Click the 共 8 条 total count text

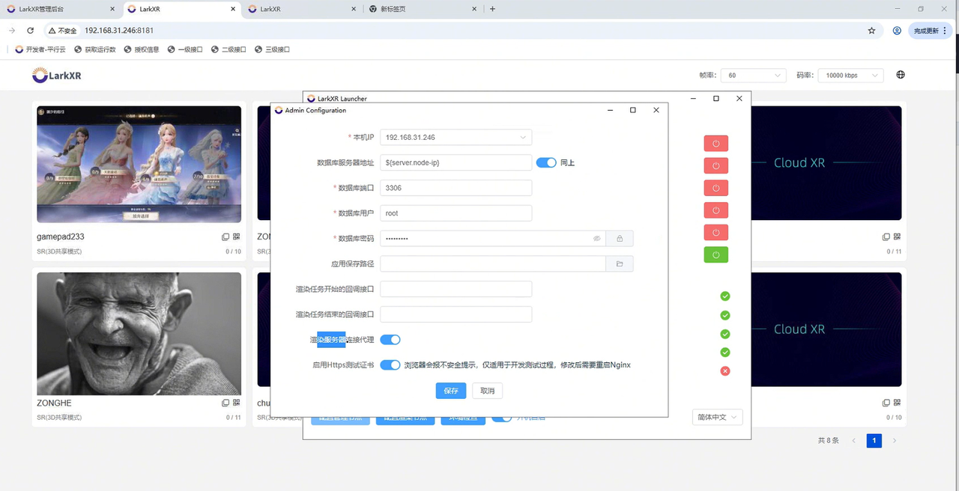[829, 441]
